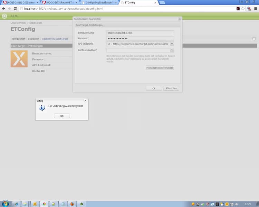
Task: Click the API-Endpunkt combo text field
Action: point(138,44)
